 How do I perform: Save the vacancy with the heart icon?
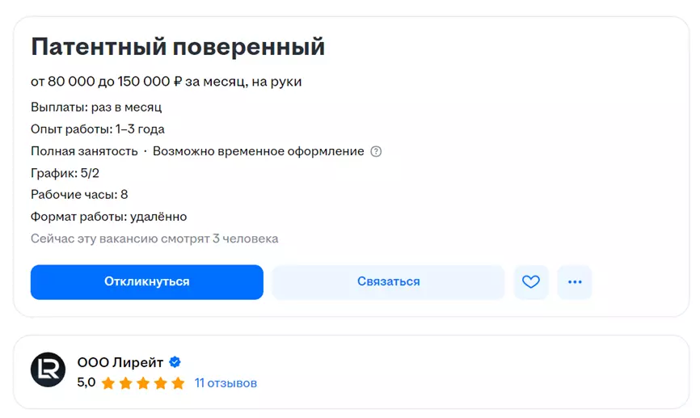pos(530,282)
